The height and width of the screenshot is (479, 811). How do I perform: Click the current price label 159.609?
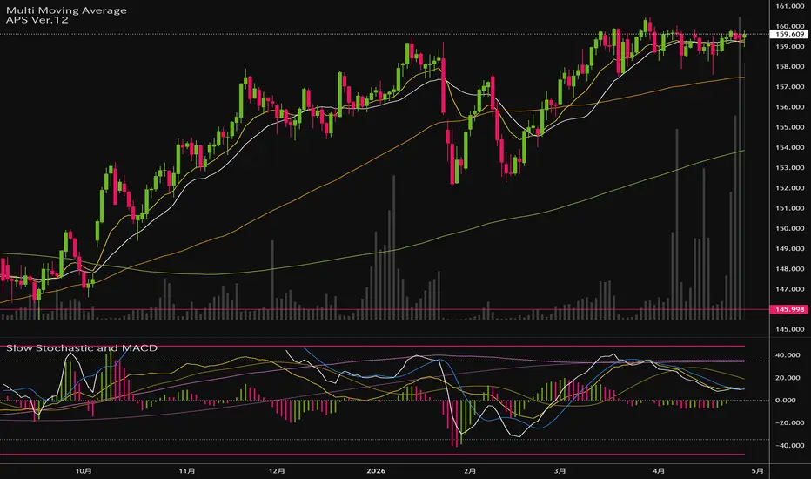[x=790, y=34]
